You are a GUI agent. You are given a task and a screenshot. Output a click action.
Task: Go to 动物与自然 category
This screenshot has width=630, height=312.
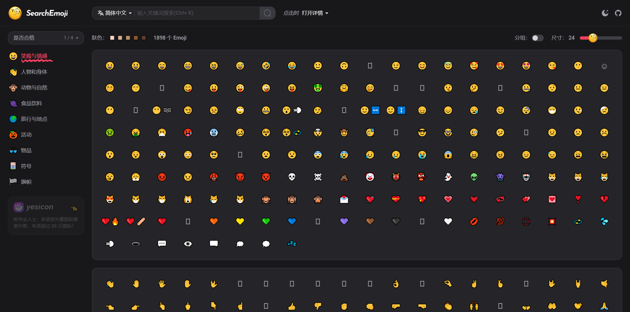coord(34,88)
